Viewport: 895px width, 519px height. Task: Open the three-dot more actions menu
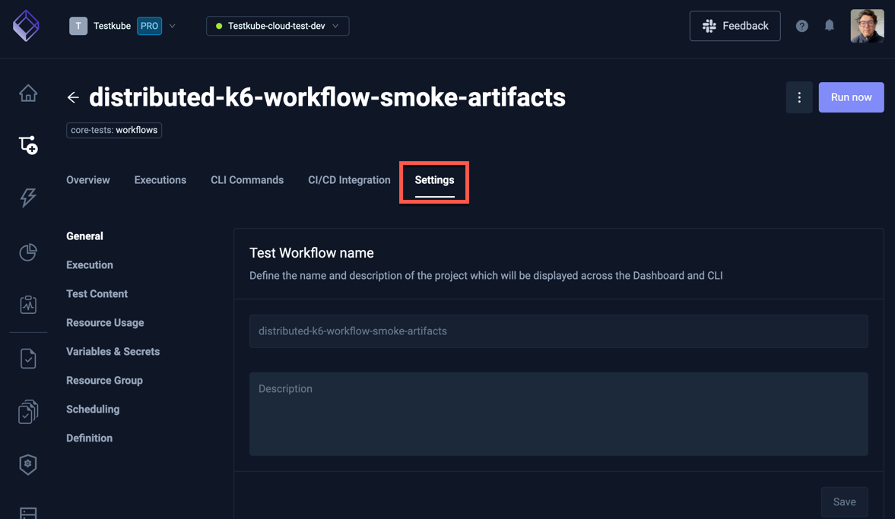(x=799, y=97)
